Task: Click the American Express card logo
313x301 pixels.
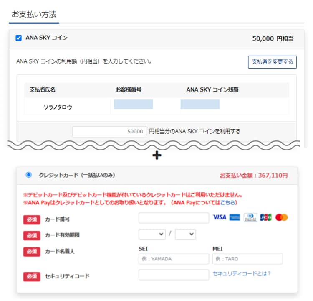Action: 235,217
